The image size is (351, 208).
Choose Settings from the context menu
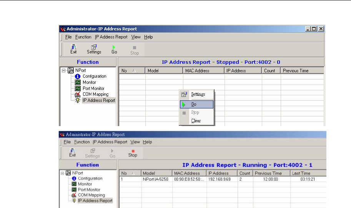196,94
